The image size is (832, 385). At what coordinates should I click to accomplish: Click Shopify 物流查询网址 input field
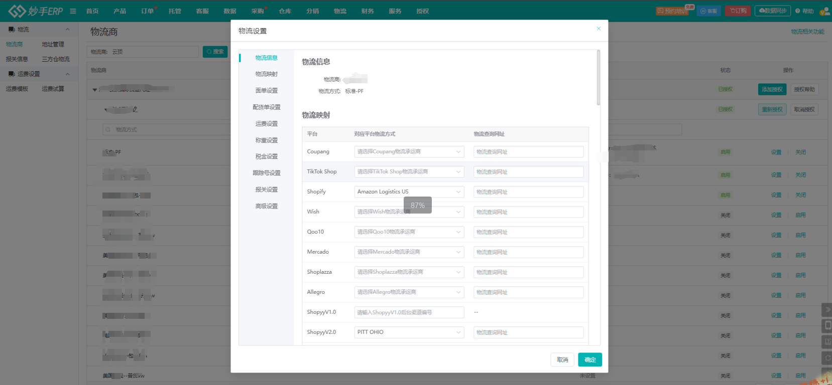click(x=528, y=191)
